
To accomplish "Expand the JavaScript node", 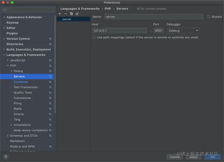I will (8, 60).
